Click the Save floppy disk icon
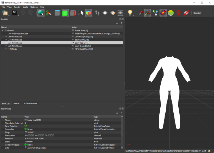This screenshot has height=153, width=214. tap(14, 13)
